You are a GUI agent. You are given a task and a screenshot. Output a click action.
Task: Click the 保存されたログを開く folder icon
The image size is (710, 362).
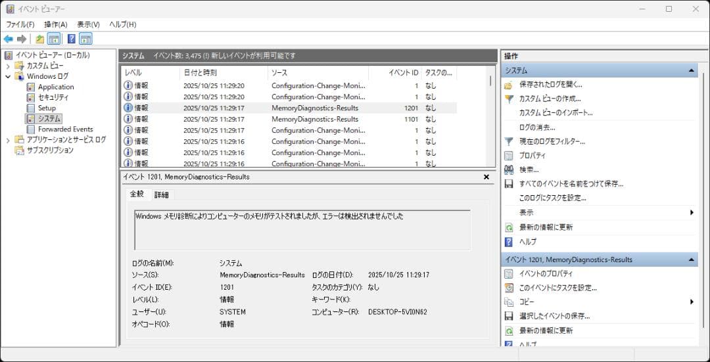point(508,85)
